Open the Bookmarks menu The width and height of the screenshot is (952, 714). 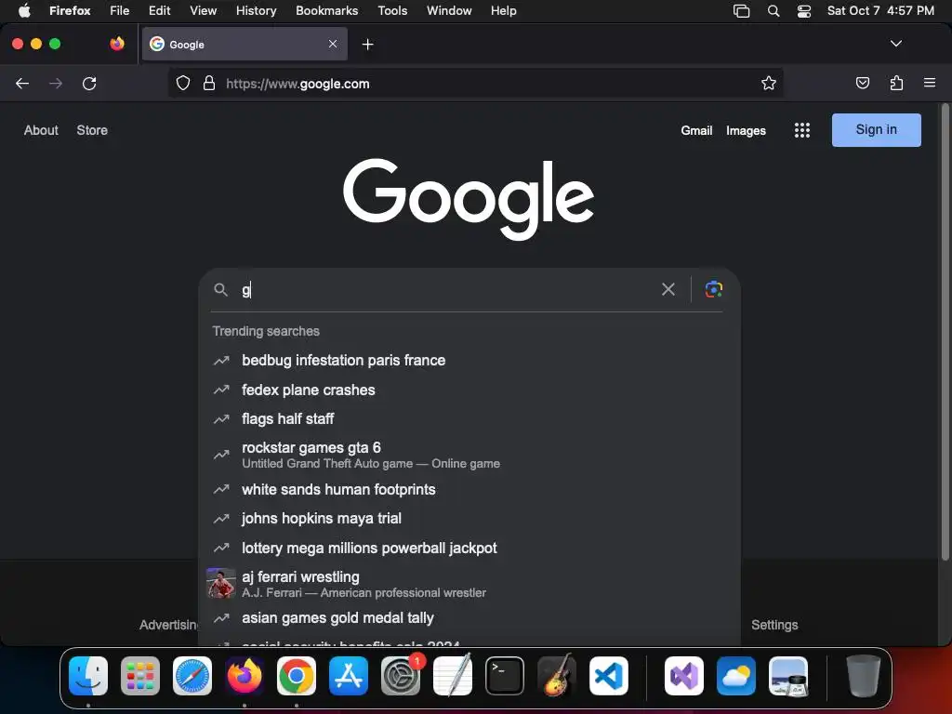[326, 10]
